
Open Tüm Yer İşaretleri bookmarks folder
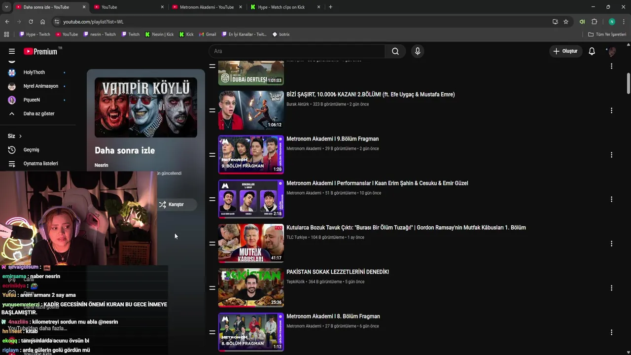pyautogui.click(x=607, y=35)
